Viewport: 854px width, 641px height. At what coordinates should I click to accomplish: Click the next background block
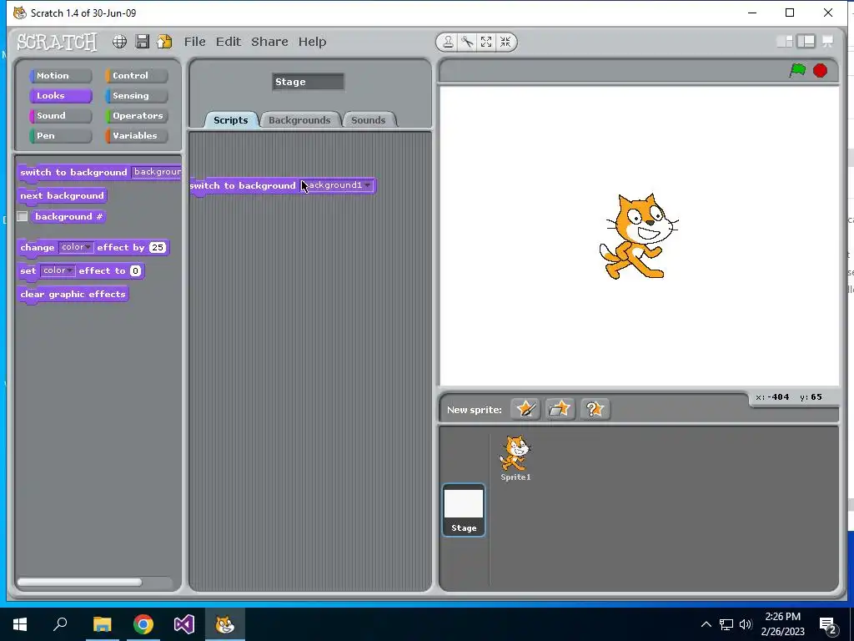[62, 195]
